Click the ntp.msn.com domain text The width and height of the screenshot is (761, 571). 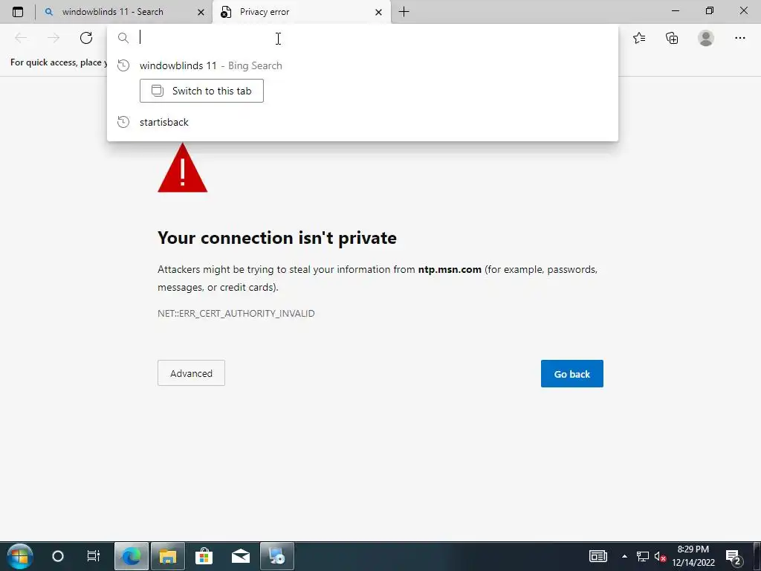click(x=450, y=269)
